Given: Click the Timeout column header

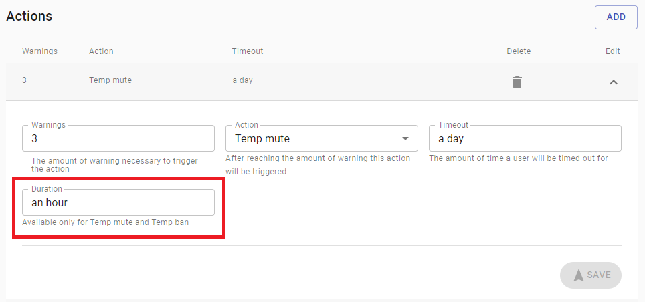Looking at the screenshot, I should click(x=248, y=51).
